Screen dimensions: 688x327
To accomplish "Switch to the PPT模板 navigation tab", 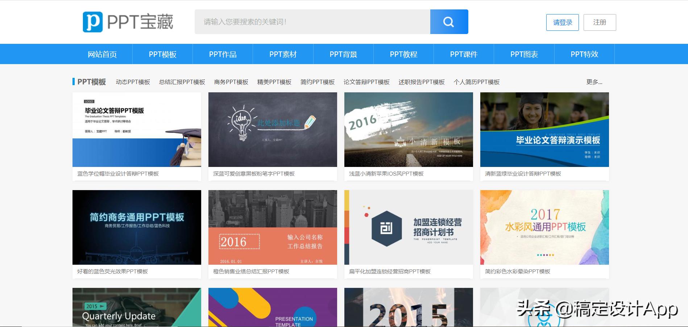I will [162, 54].
